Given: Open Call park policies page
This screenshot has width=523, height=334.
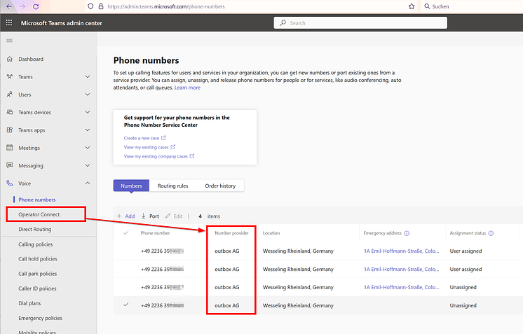Looking at the screenshot, I should tap(38, 274).
